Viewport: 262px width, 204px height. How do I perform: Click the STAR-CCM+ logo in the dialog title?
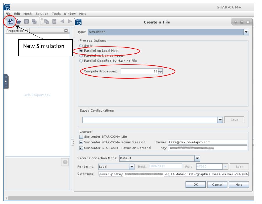(78, 22)
